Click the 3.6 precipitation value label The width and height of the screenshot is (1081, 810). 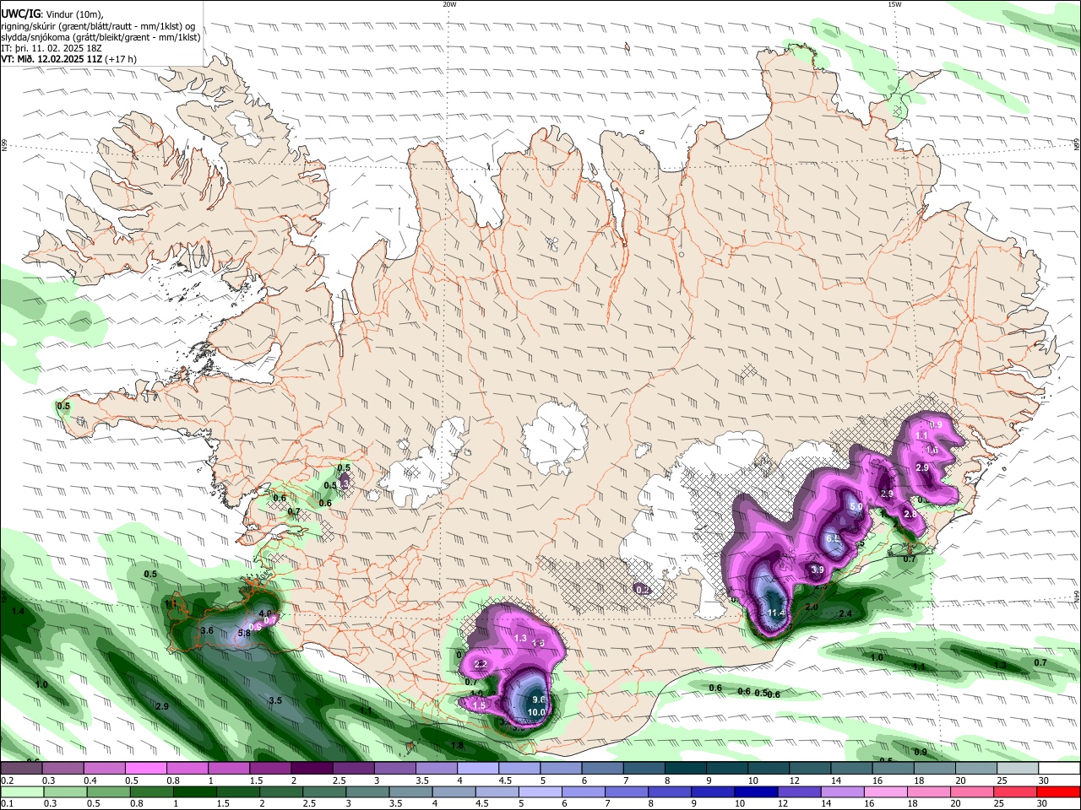(207, 630)
